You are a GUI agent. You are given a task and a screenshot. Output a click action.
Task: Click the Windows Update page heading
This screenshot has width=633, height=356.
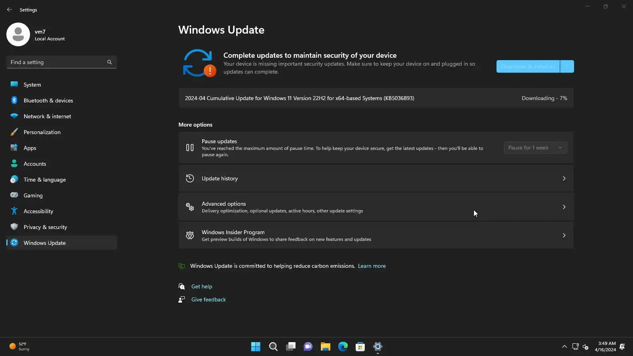click(221, 30)
